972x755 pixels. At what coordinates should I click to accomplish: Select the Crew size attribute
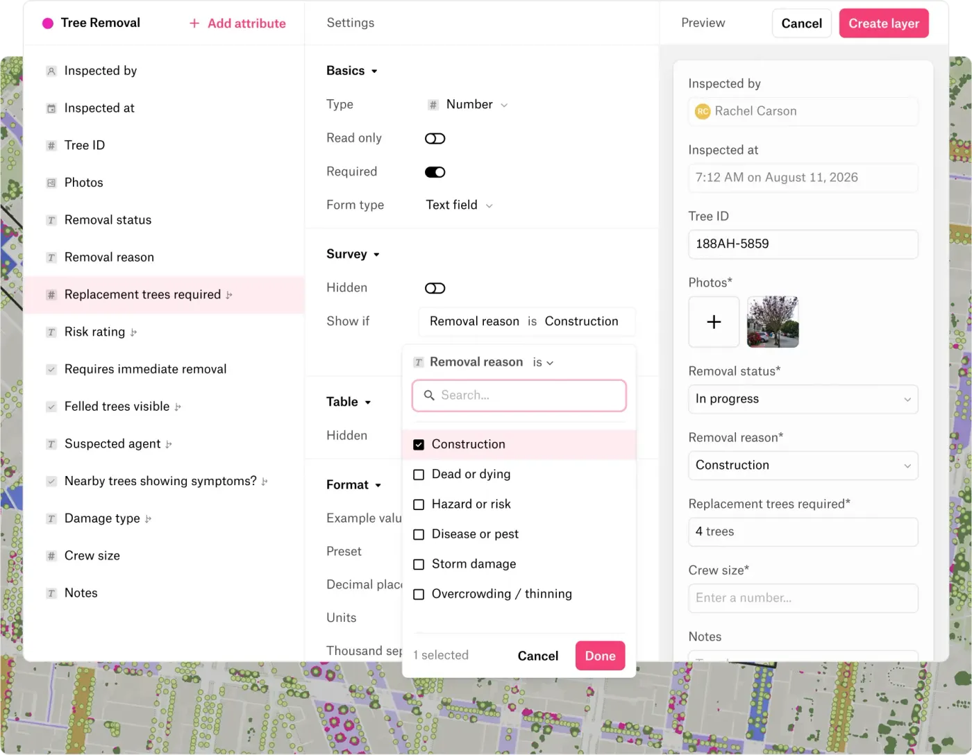(165, 556)
